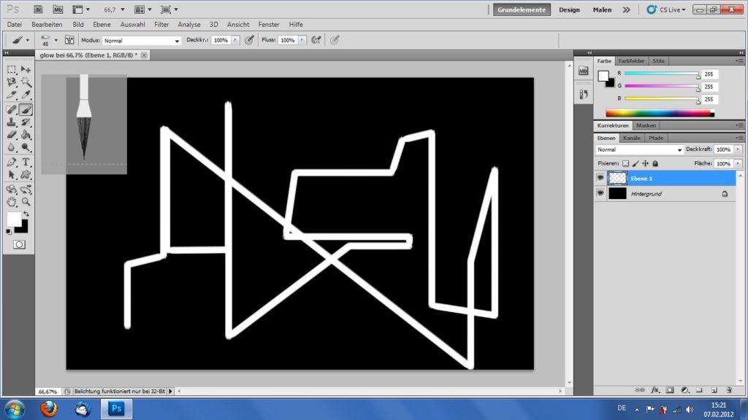
Task: Select the Grundelemente workspace button
Action: point(522,9)
